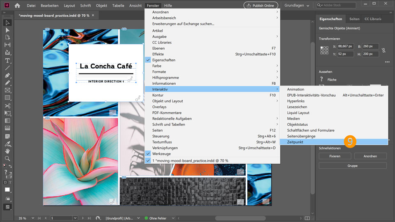The width and height of the screenshot is (395, 222).
Task: Open the Datei menu
Action: click(x=31, y=5)
